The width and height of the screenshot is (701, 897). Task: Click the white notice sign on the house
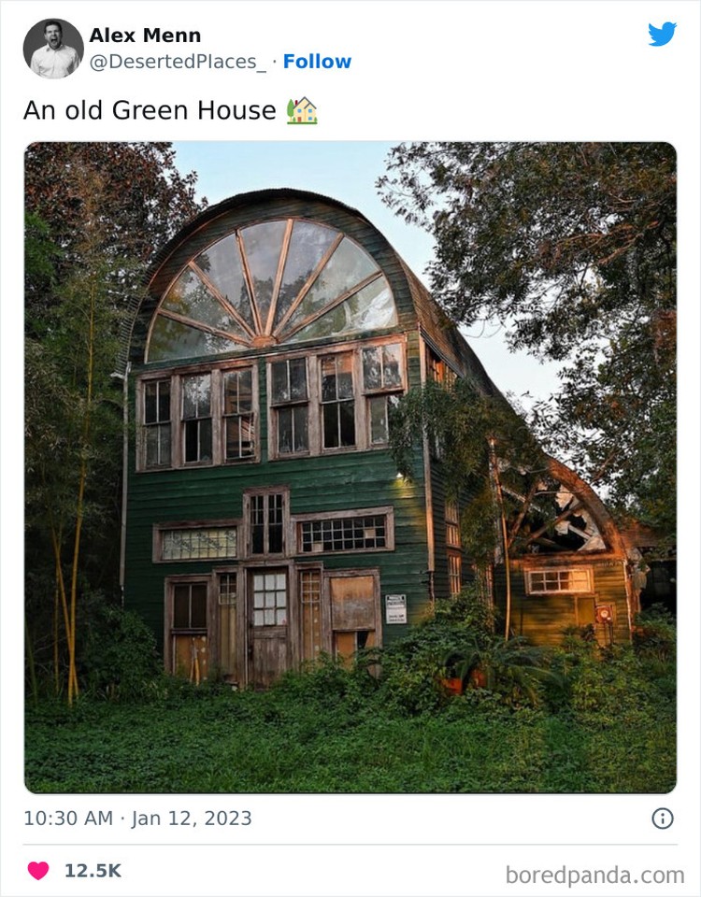click(395, 609)
